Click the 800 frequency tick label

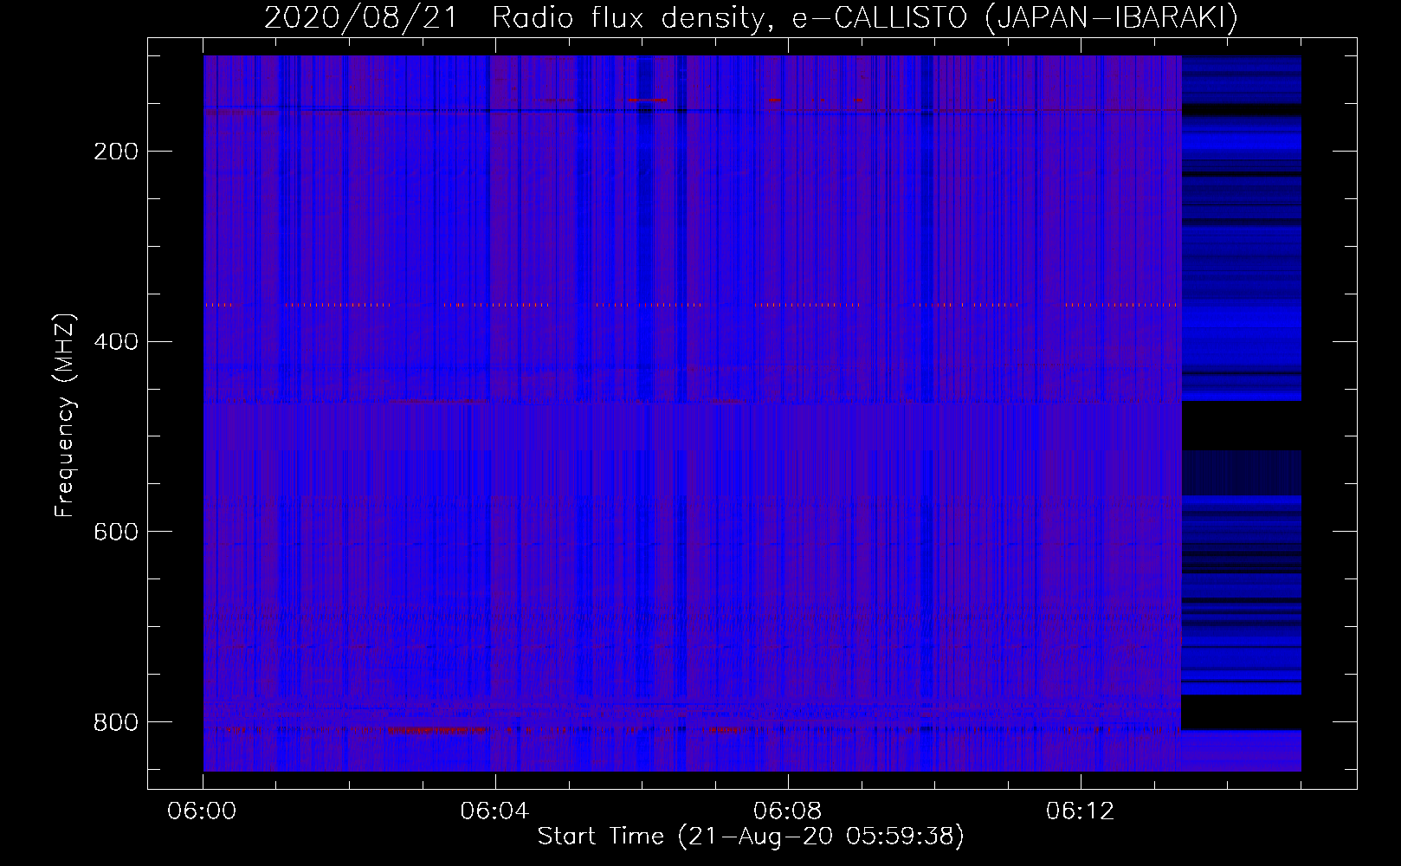pyautogui.click(x=115, y=722)
